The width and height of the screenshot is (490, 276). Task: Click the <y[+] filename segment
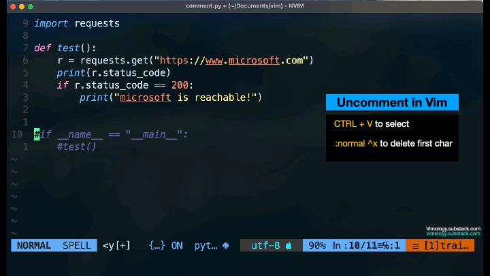click(116, 245)
